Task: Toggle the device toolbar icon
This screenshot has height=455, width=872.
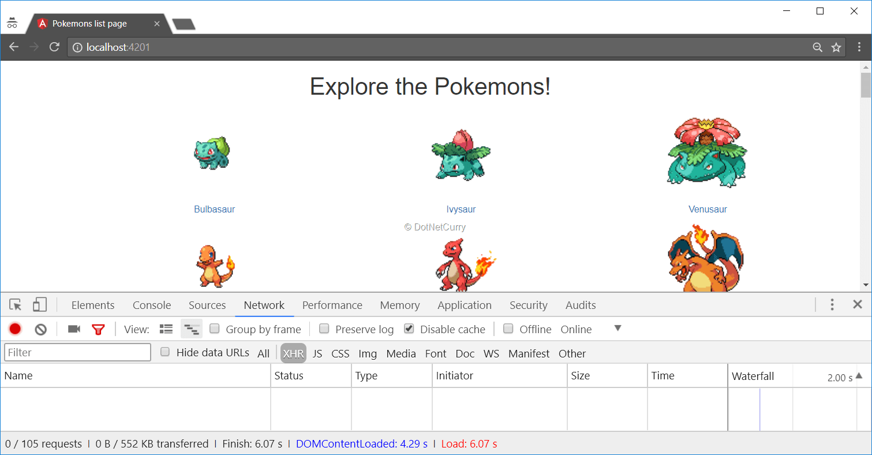Action: click(39, 305)
